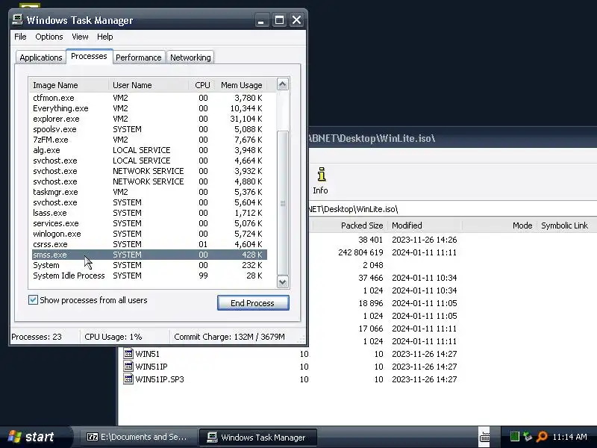Select the services.exe process row
This screenshot has width=597, height=448.
pyautogui.click(x=149, y=223)
